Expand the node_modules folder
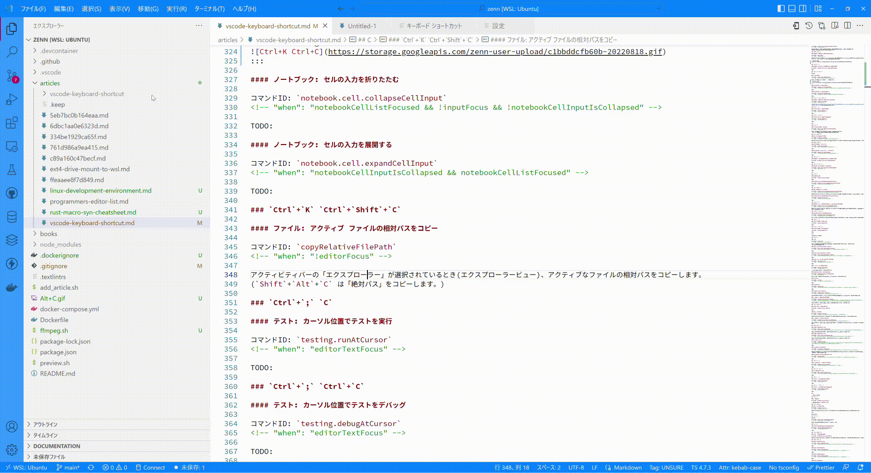871x473 pixels. coord(117,245)
